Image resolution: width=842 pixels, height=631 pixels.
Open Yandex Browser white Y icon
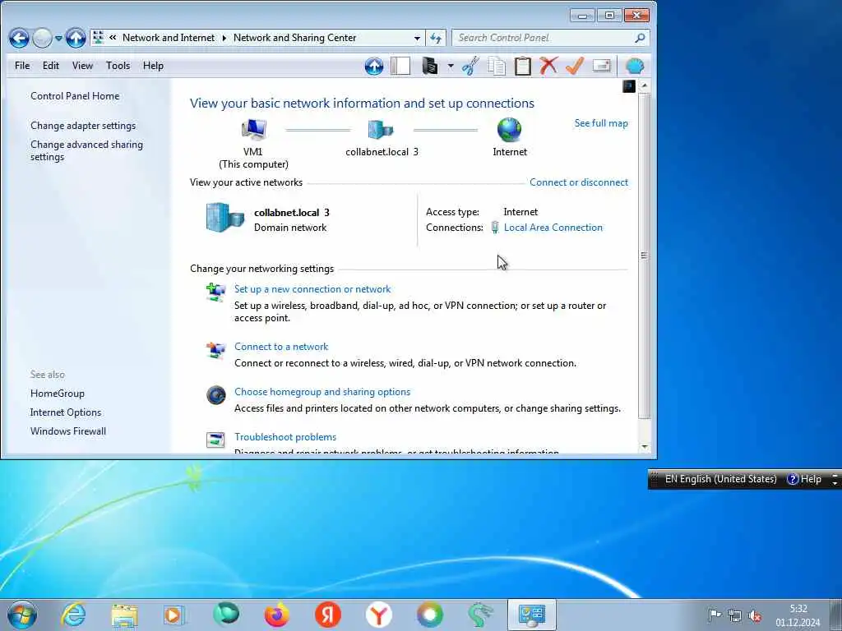click(x=378, y=615)
